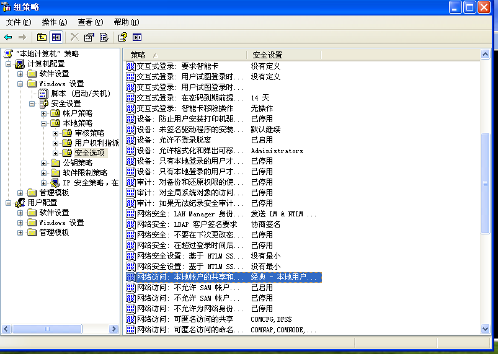Expand 管理模板 under 用户配置
Image resolution: width=498 pixels, height=354 pixels.
pos(20,232)
